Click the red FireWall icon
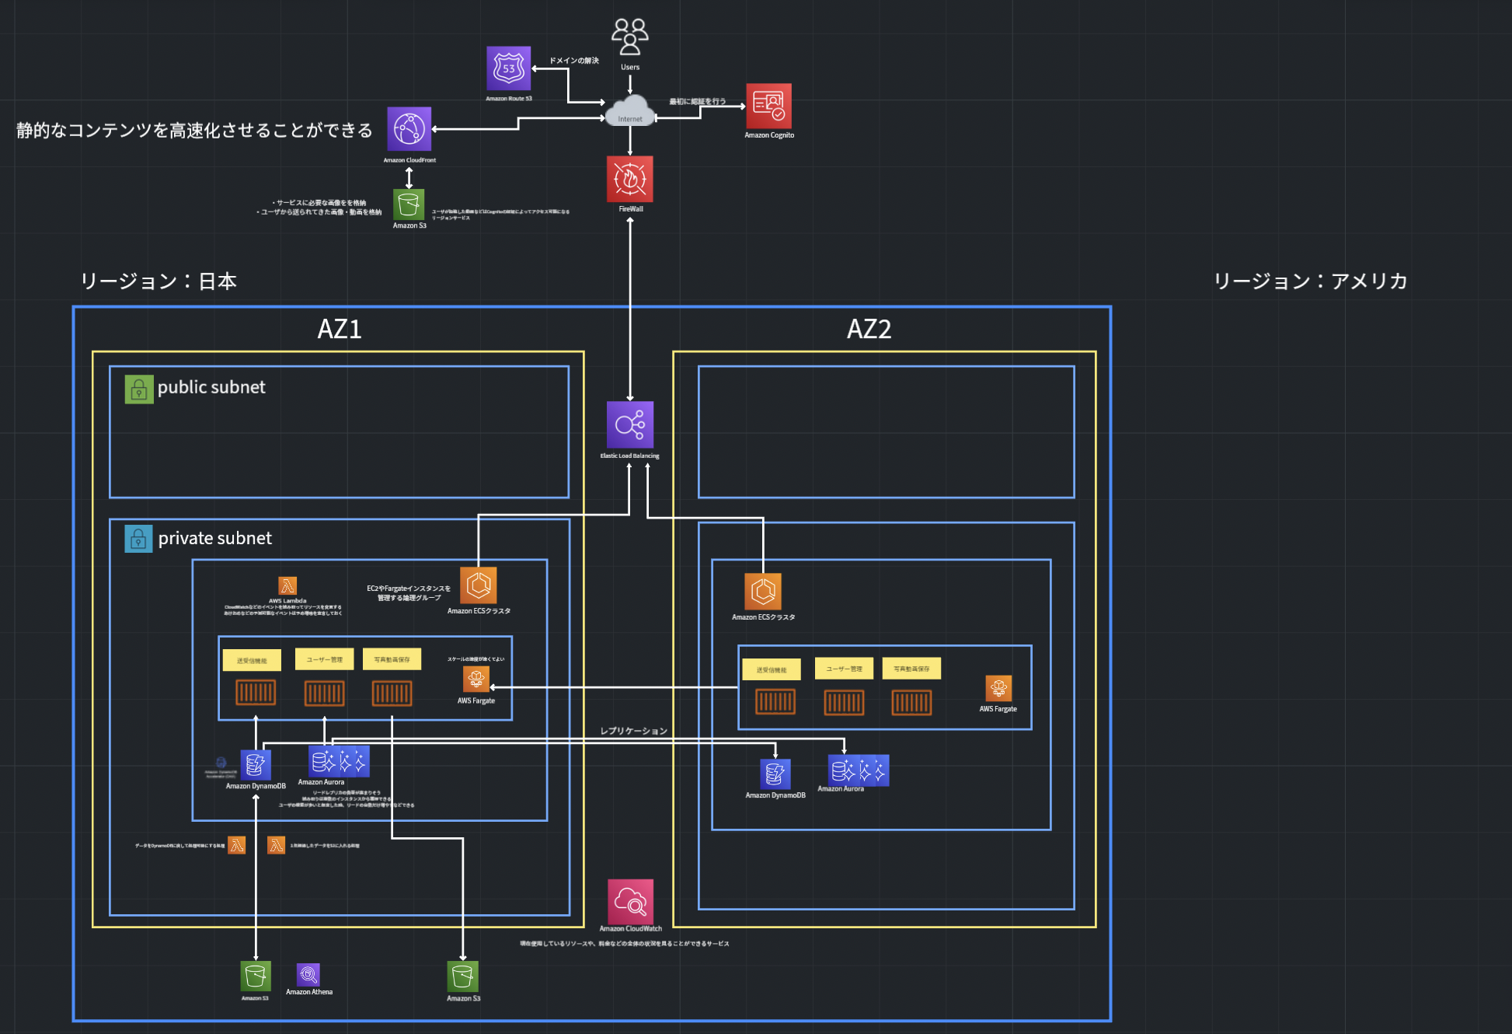This screenshot has width=1512, height=1034. [x=630, y=179]
